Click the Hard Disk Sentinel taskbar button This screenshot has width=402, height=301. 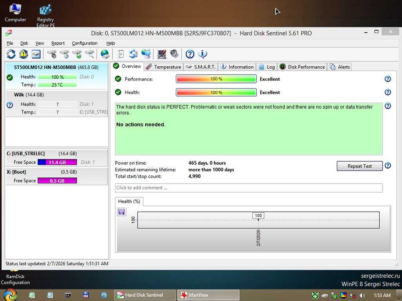click(145, 295)
